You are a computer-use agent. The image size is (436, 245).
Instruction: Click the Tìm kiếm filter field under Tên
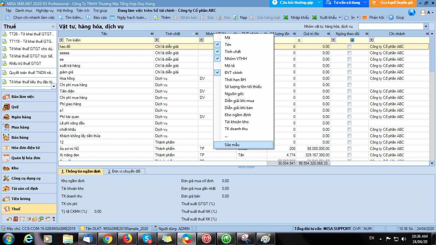coord(109,40)
